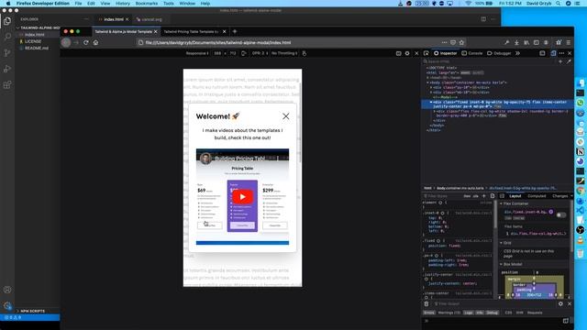
Task: Select body.container breadcrumb
Action: (460, 188)
